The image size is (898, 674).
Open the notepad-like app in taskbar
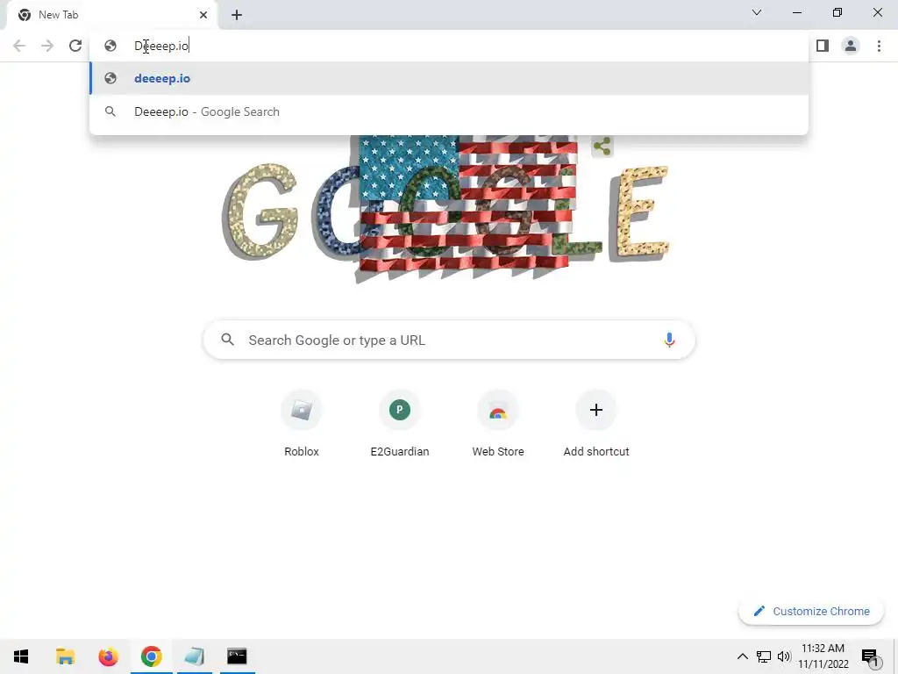coord(194,656)
